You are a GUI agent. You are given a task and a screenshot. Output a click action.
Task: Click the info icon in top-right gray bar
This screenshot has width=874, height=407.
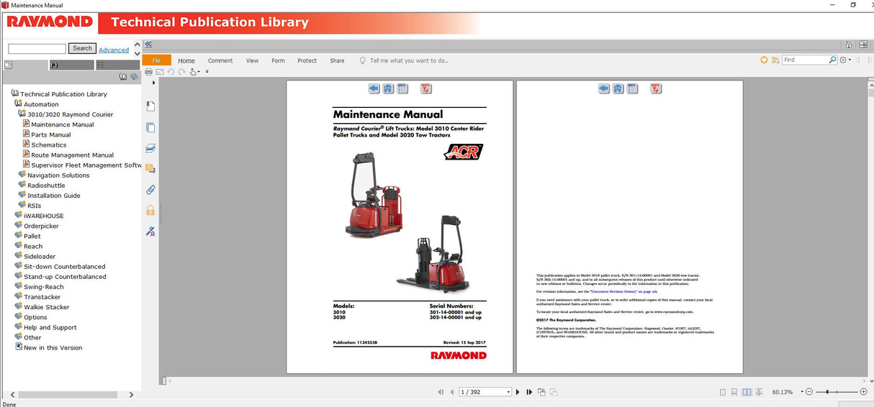pos(849,45)
